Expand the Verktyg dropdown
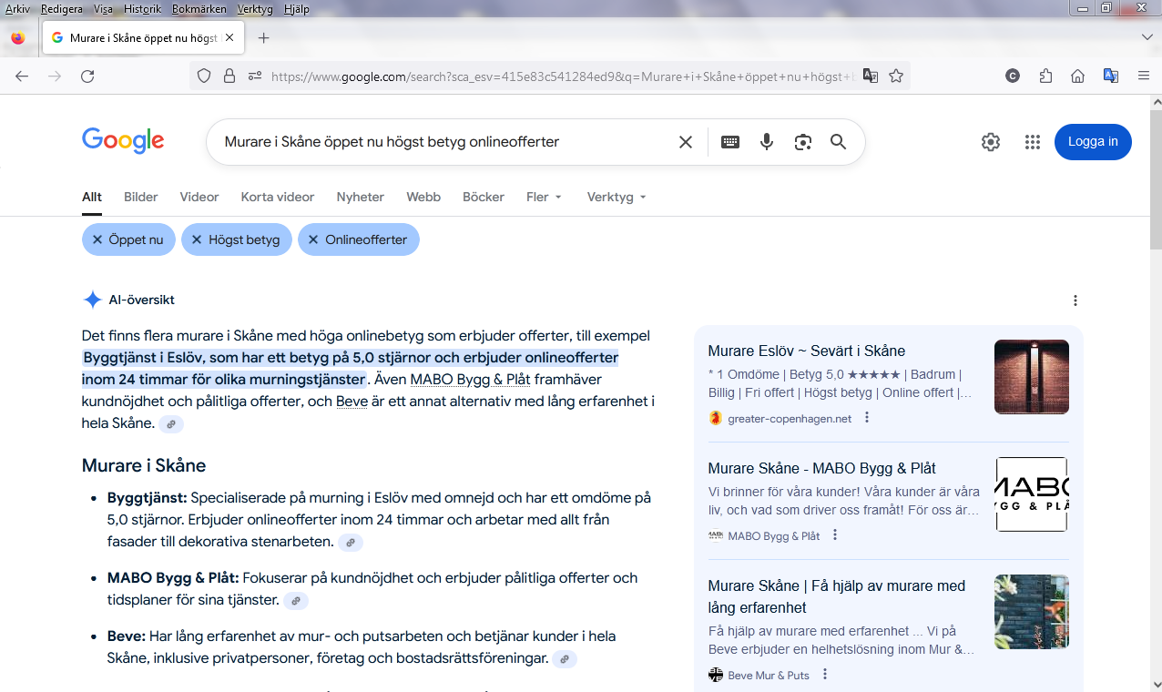This screenshot has height=692, width=1162. click(x=617, y=197)
